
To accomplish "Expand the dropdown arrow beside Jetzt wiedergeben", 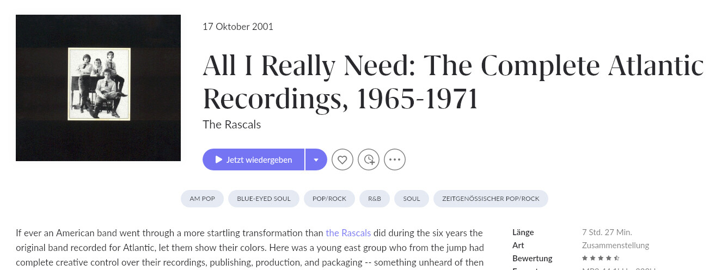I will coord(316,159).
